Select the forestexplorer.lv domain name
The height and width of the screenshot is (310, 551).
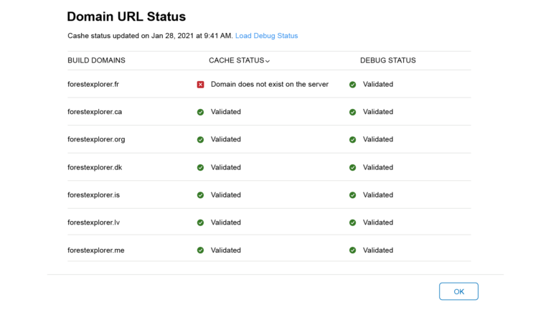(x=93, y=222)
